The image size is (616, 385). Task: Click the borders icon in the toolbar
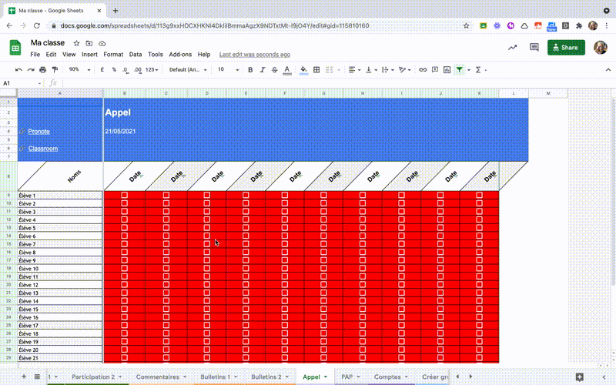click(316, 70)
